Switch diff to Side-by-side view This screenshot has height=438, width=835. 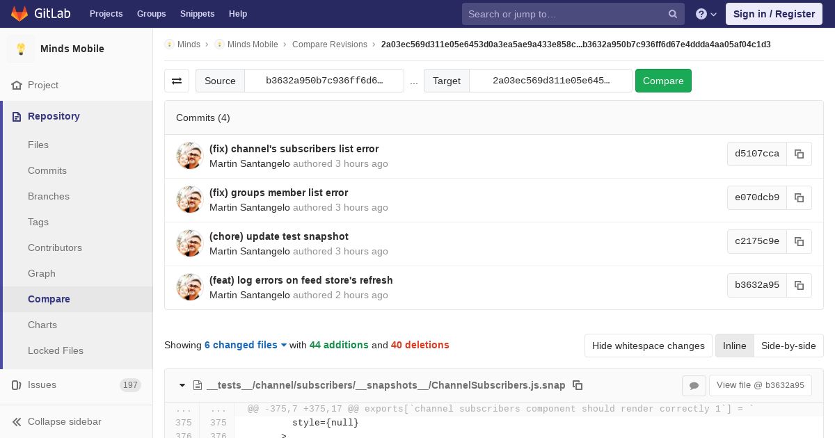tap(788, 346)
